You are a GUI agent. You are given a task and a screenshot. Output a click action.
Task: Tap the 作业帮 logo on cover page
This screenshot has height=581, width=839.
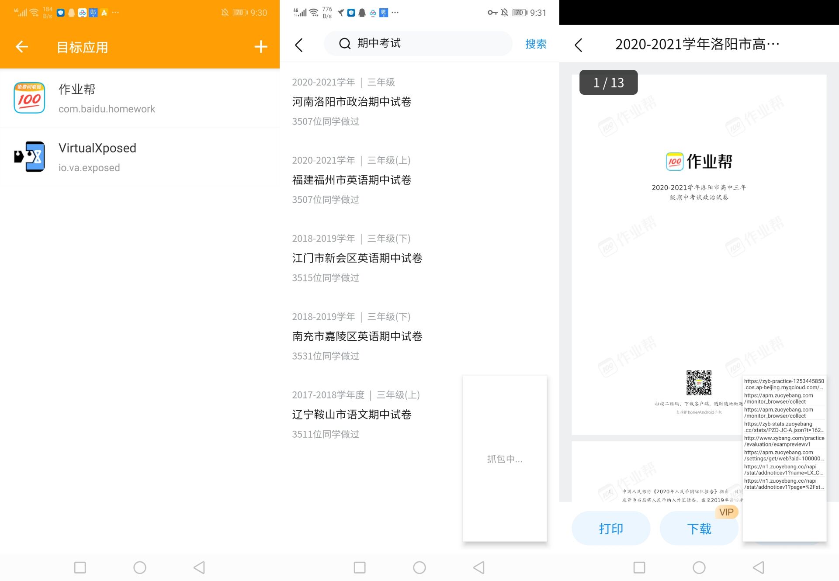coord(699,162)
